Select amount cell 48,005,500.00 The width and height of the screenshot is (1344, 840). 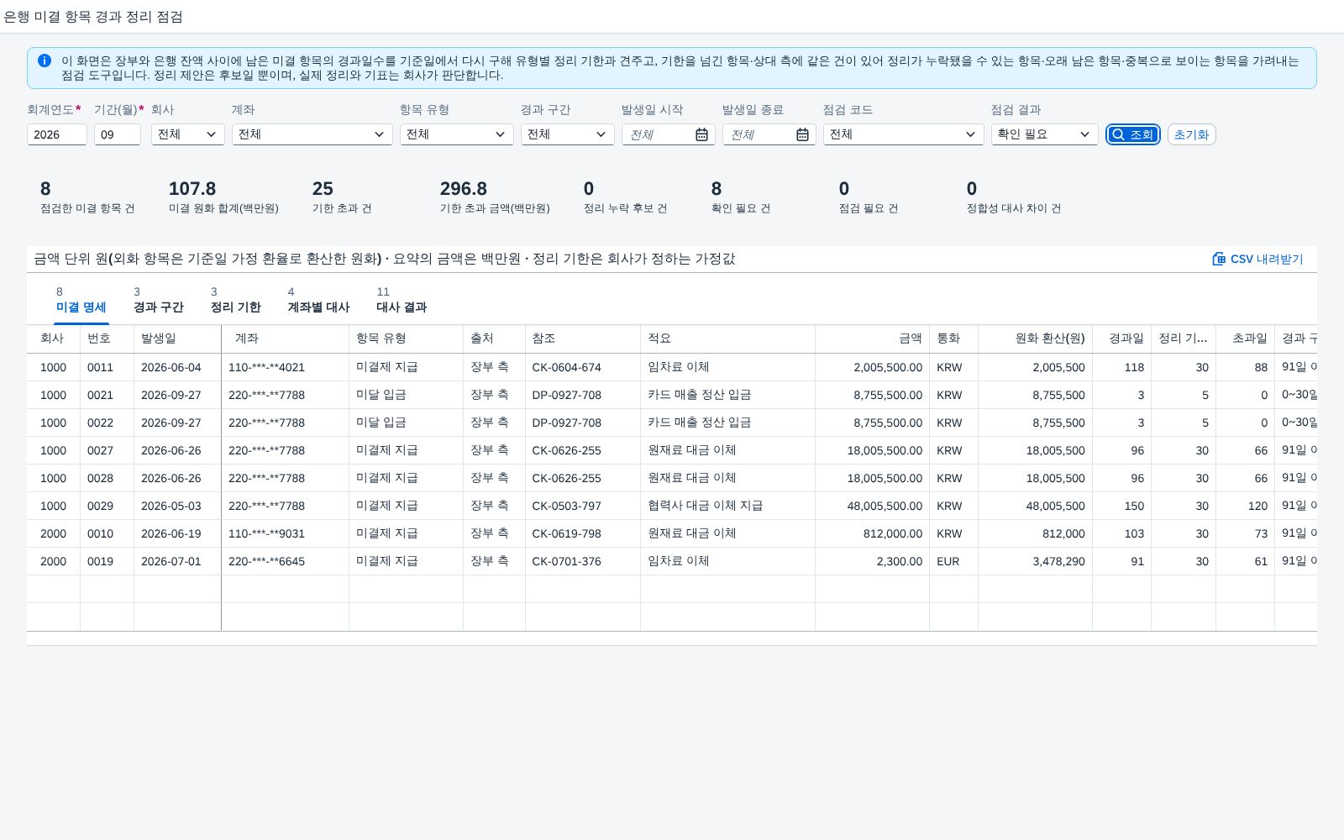coord(872,506)
